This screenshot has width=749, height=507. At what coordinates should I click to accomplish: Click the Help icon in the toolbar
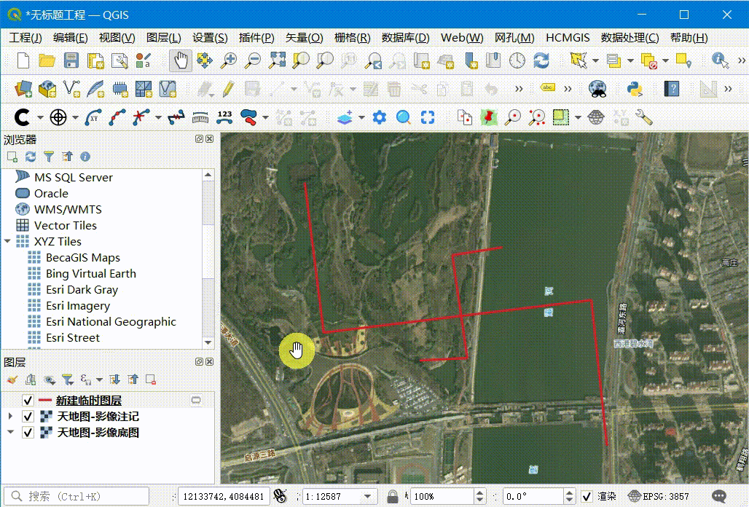(x=672, y=89)
